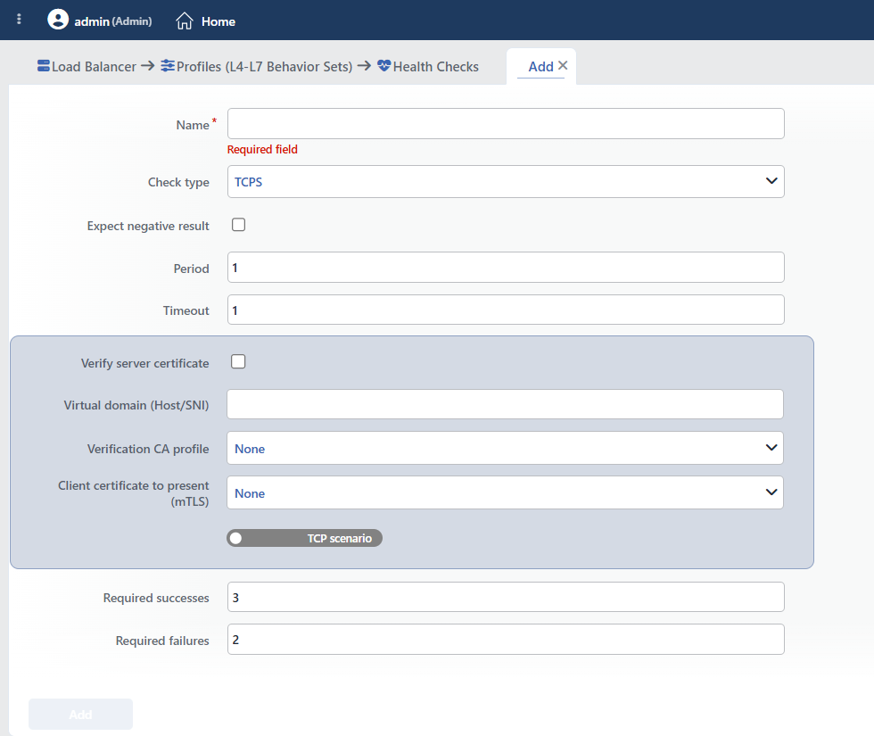Click the 'Verification CA profile' label

[x=148, y=449]
